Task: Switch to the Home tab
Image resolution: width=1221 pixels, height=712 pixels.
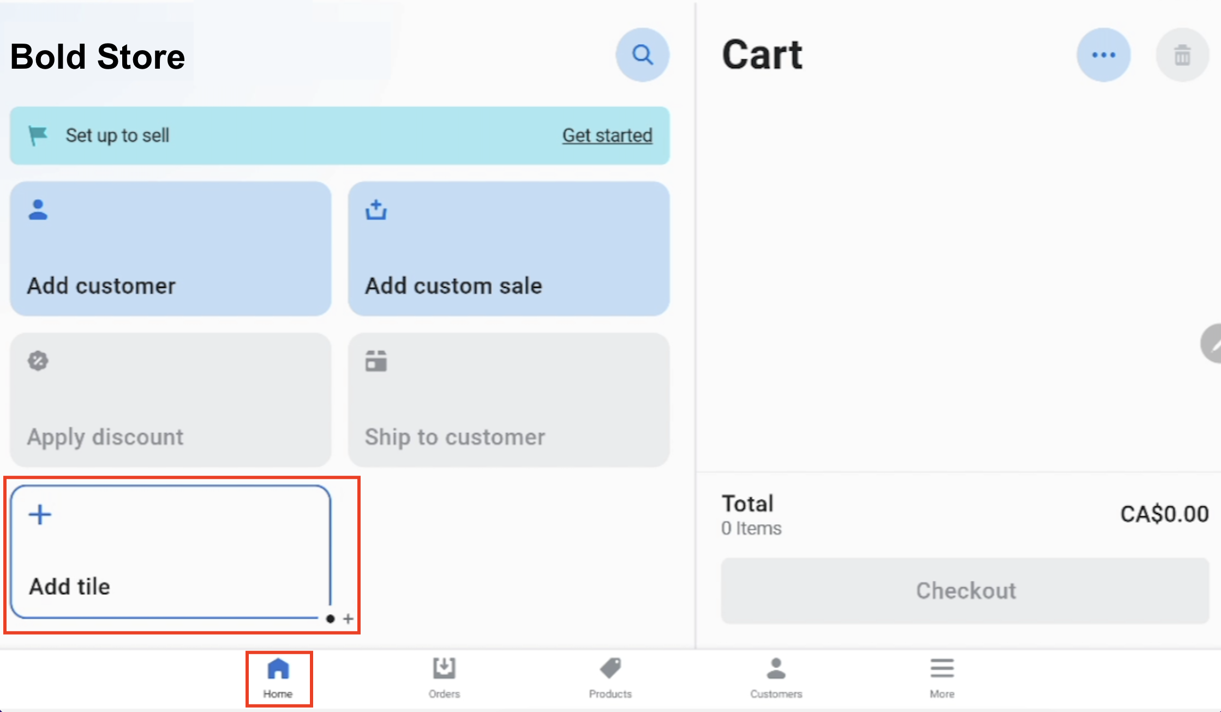Action: pyautogui.click(x=278, y=678)
